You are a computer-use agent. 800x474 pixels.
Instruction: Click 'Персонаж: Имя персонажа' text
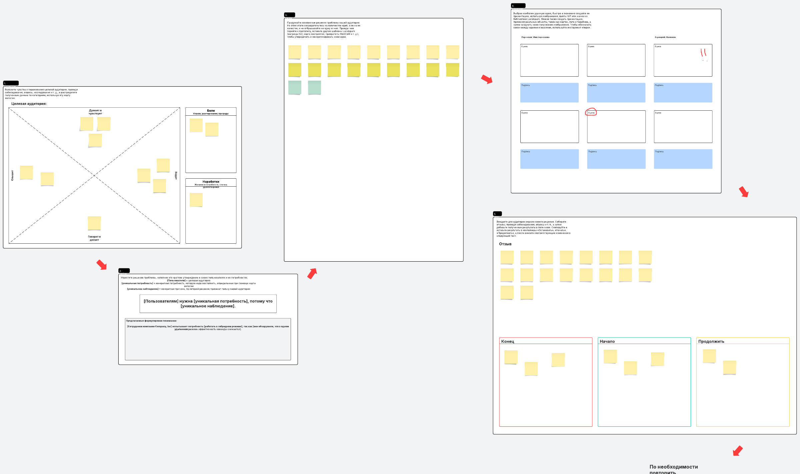click(535, 37)
